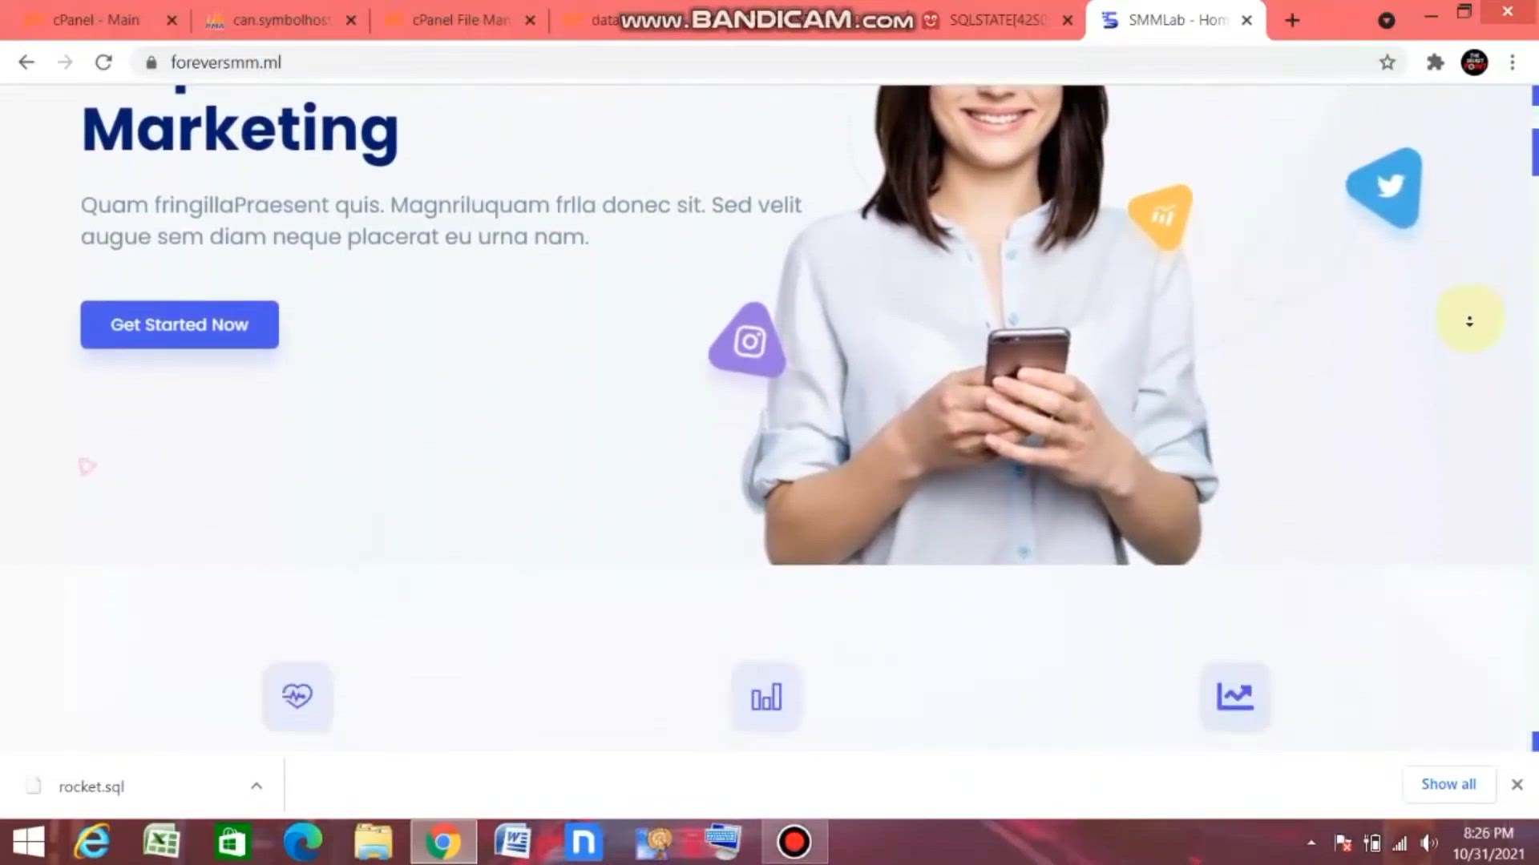Image resolution: width=1539 pixels, height=865 pixels.
Task: Click Show all in the downloads bar
Action: coord(1448,784)
